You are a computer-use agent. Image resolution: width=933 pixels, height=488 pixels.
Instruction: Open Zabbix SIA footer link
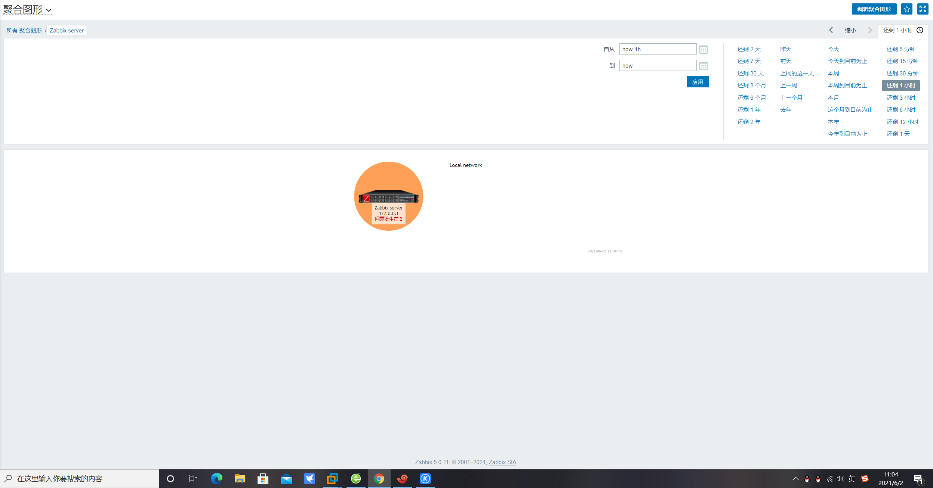point(502,462)
